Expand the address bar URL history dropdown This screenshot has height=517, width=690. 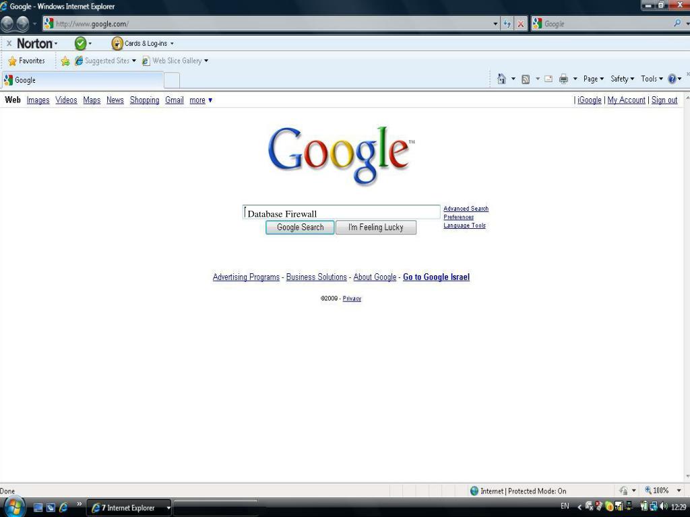click(495, 24)
